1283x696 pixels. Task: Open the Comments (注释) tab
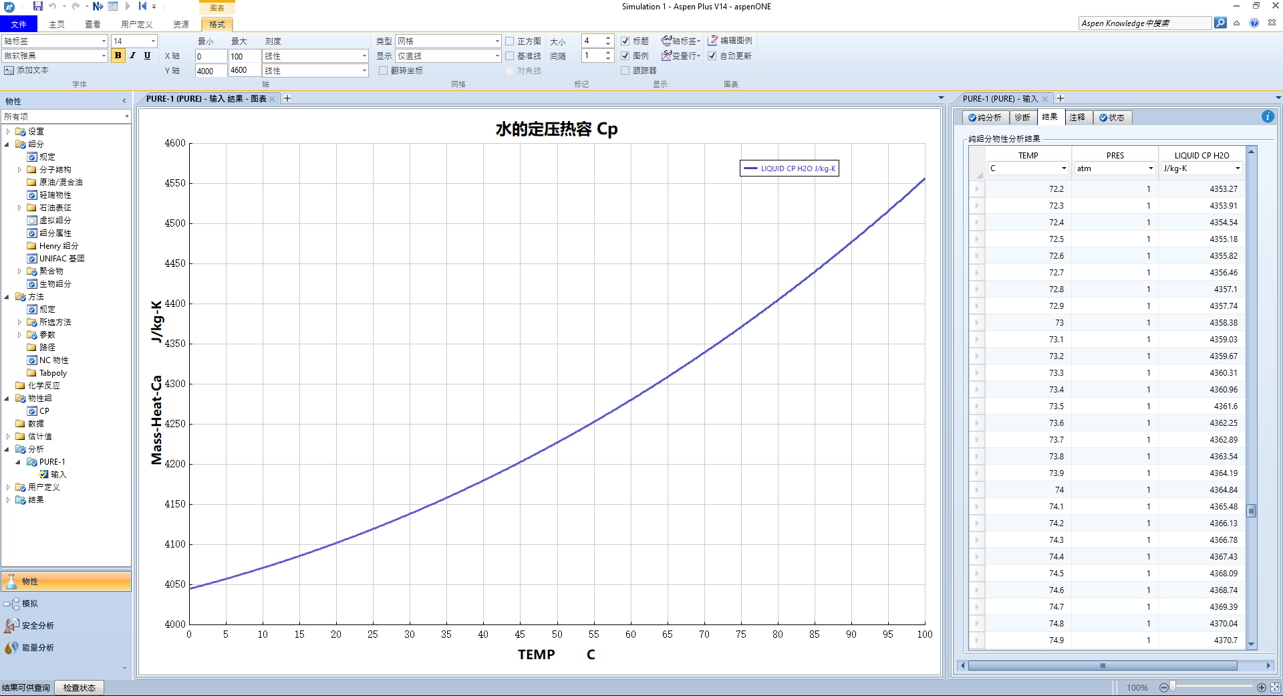coord(1077,118)
